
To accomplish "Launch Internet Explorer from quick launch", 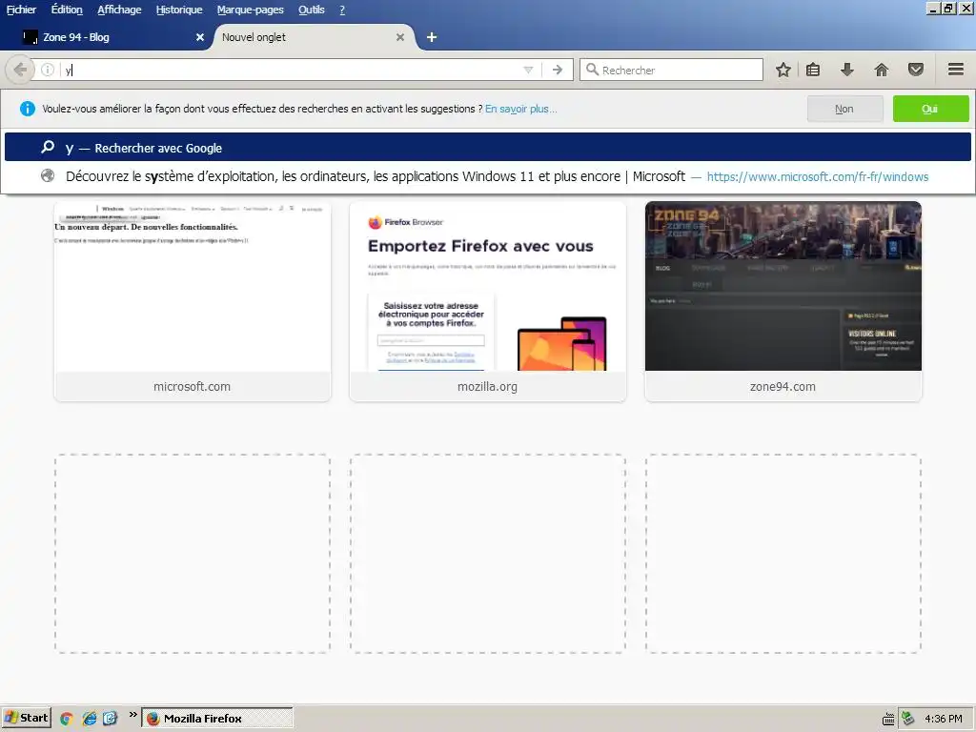I will [90, 719].
